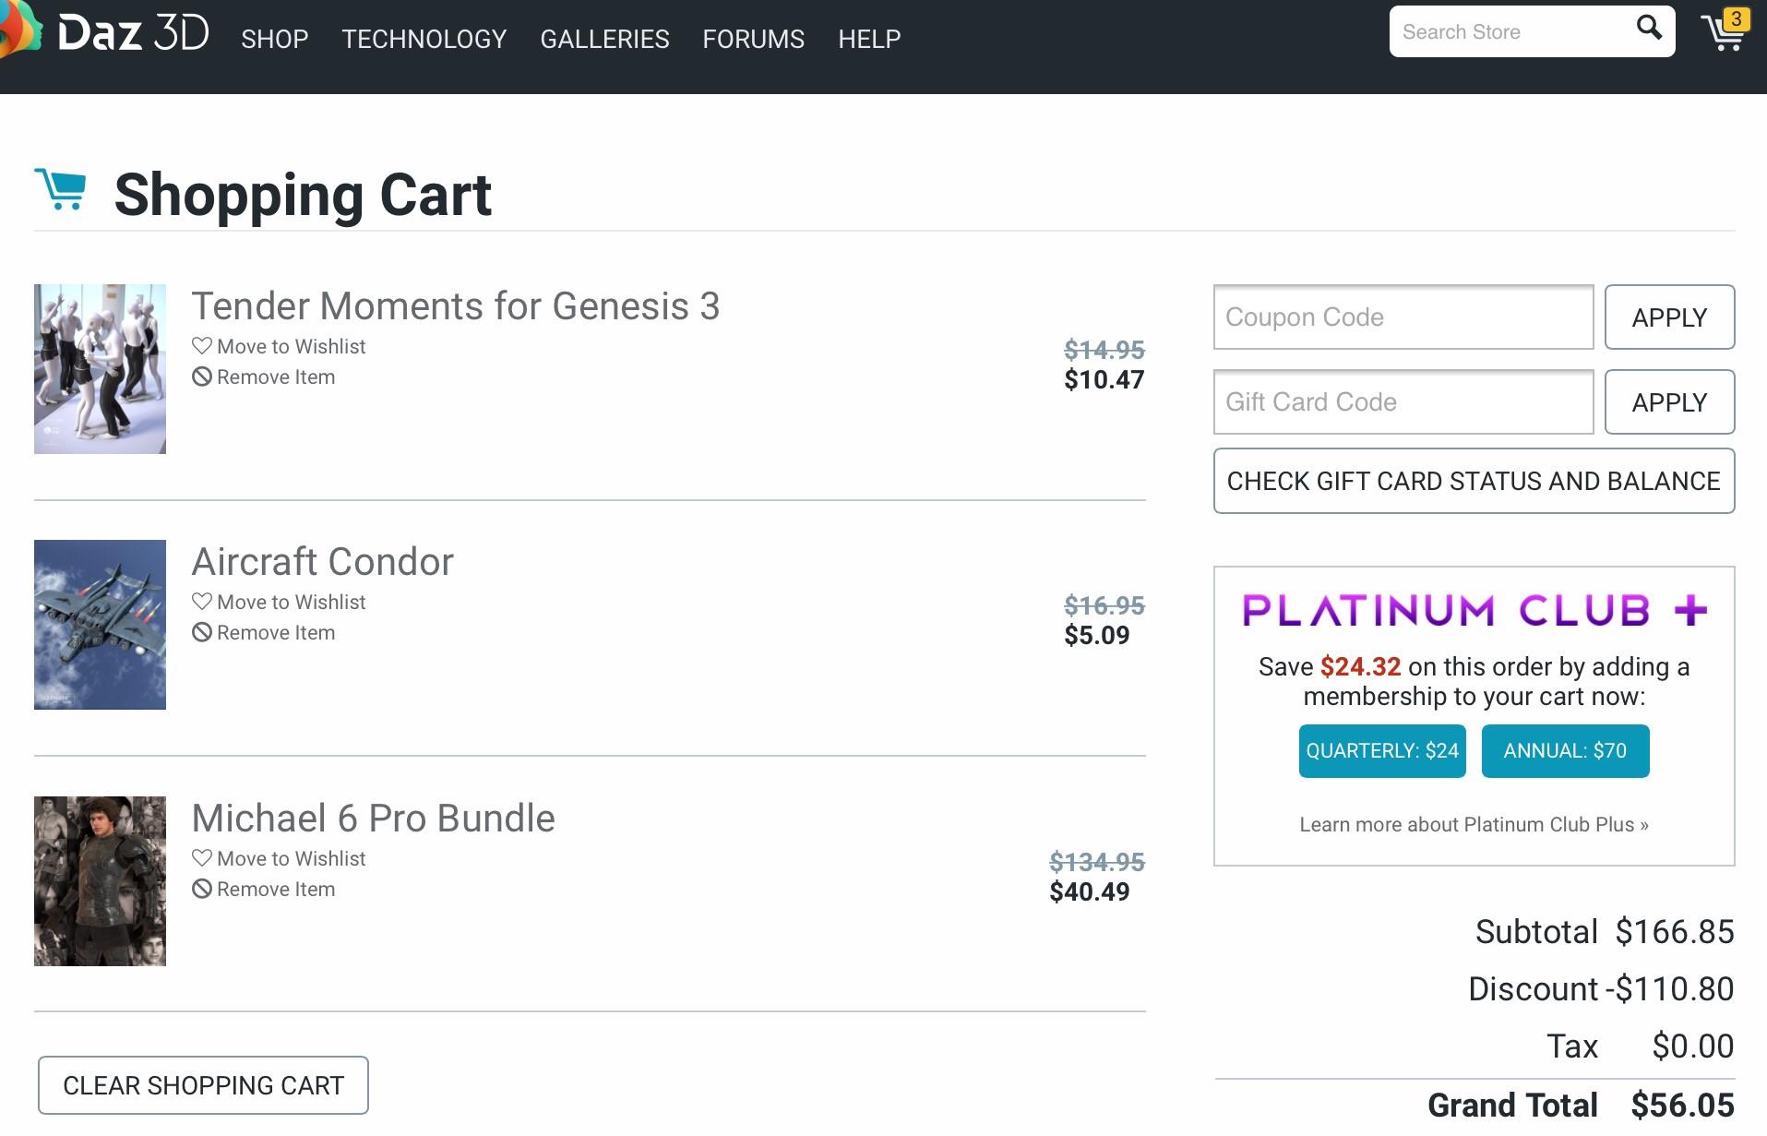The image size is (1767, 1136).
Task: Apply the coupon code
Action: click(x=1669, y=317)
